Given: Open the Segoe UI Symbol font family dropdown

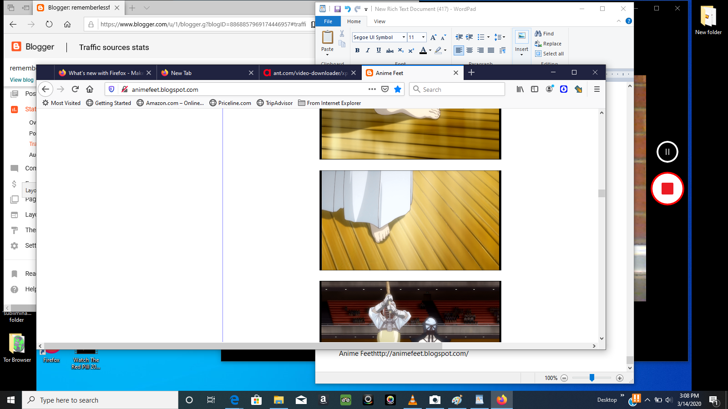Looking at the screenshot, I should click(x=404, y=37).
